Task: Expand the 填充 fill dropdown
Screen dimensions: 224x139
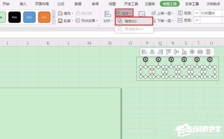Action: click(x=65, y=13)
